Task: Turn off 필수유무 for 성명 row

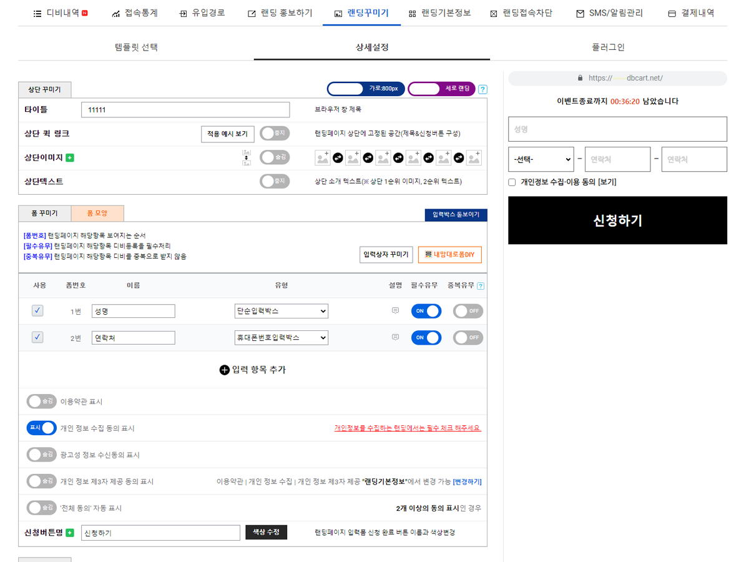Action: [426, 311]
